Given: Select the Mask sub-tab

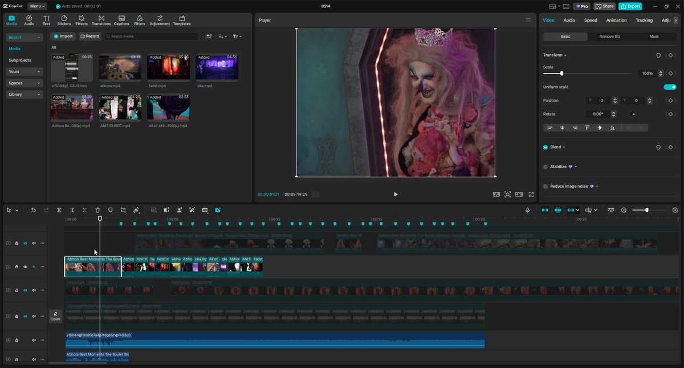Looking at the screenshot, I should click(x=654, y=37).
